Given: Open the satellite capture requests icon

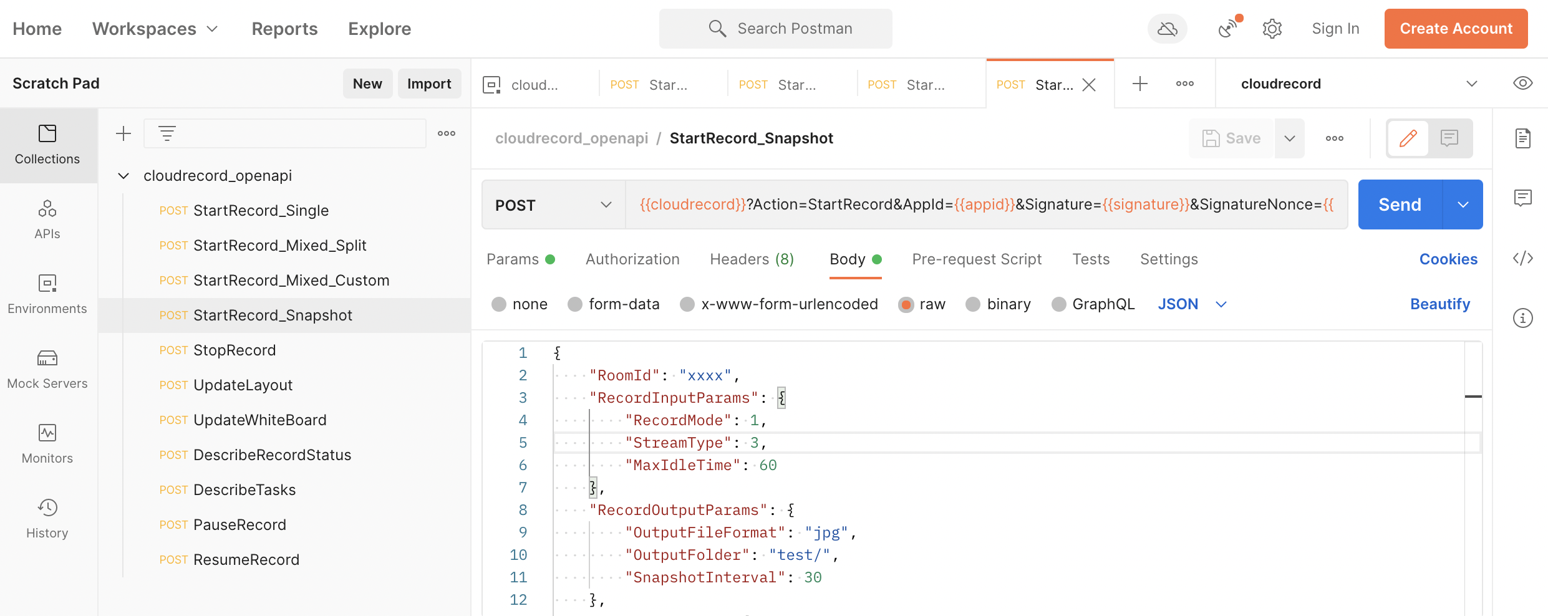Looking at the screenshot, I should tap(1229, 28).
